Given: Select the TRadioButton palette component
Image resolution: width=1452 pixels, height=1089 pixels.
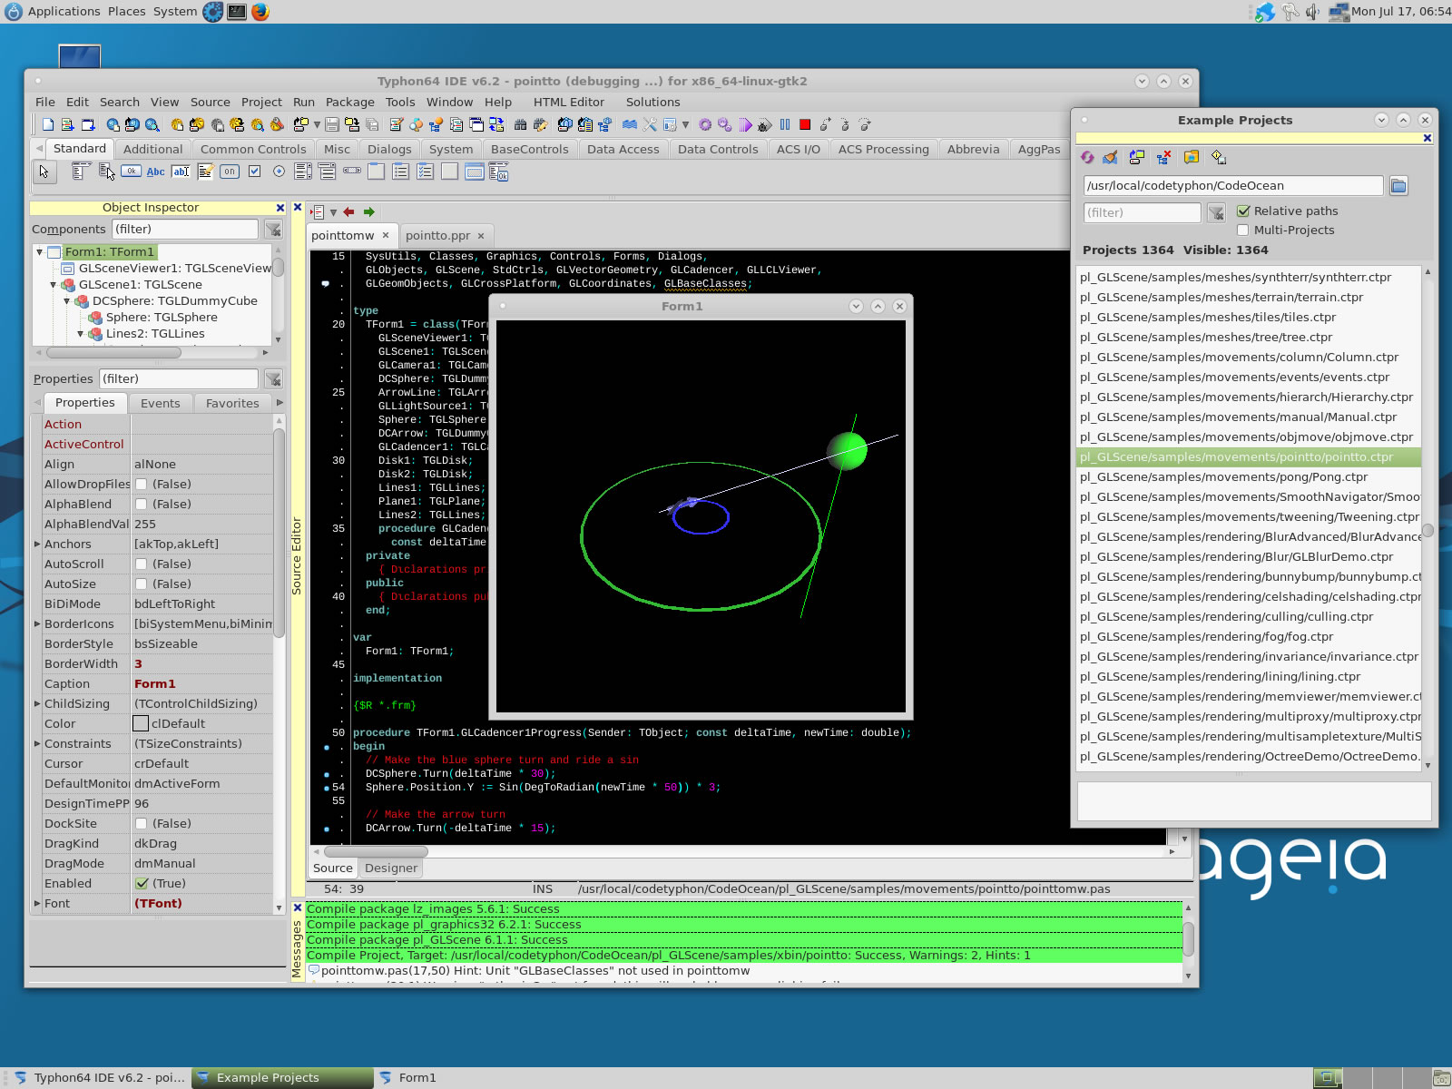Looking at the screenshot, I should (279, 171).
